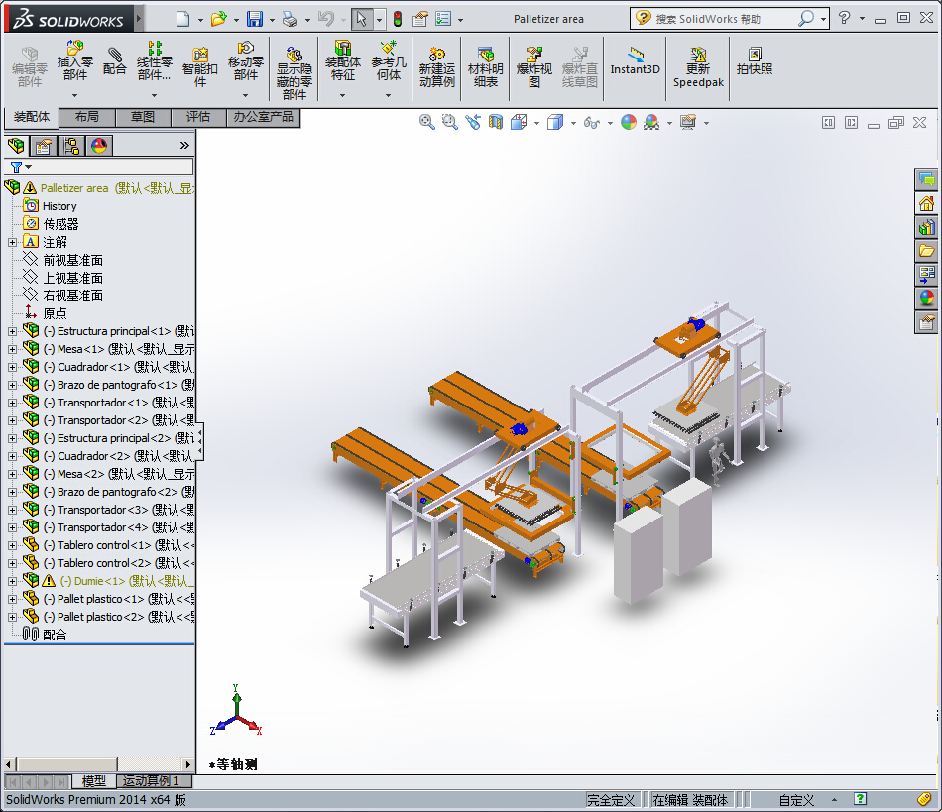
Task: Expand the Mesa<1> component node
Action: (x=12, y=350)
